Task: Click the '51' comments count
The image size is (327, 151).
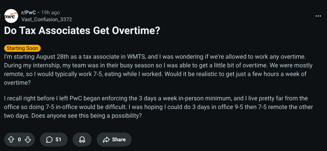Action: point(58,140)
